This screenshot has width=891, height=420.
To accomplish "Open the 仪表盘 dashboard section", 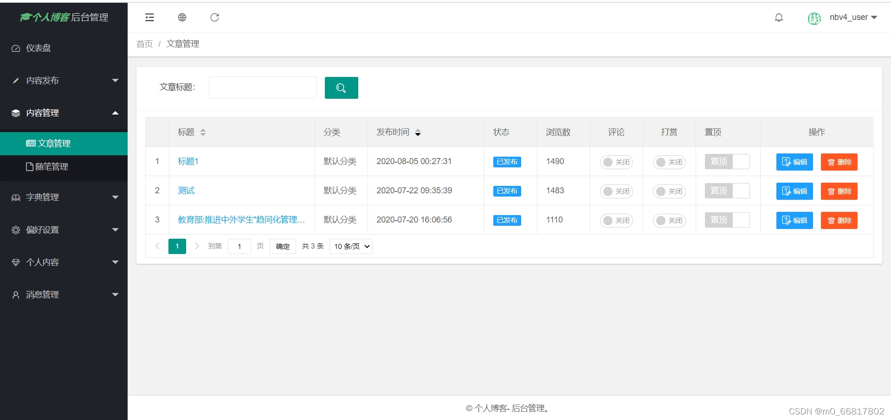I will pyautogui.click(x=37, y=48).
